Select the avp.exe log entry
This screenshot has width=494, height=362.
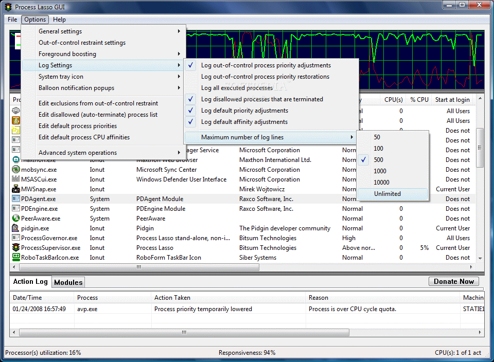(247, 309)
